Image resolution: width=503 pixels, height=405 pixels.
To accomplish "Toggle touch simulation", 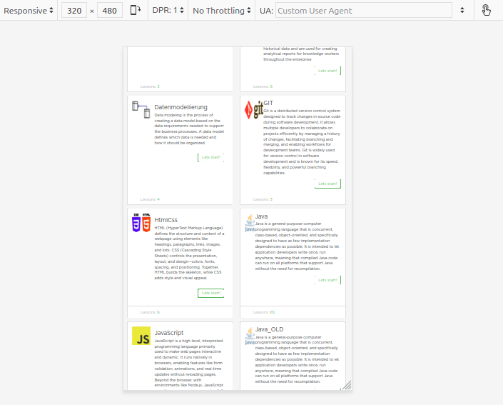I will tap(487, 11).
